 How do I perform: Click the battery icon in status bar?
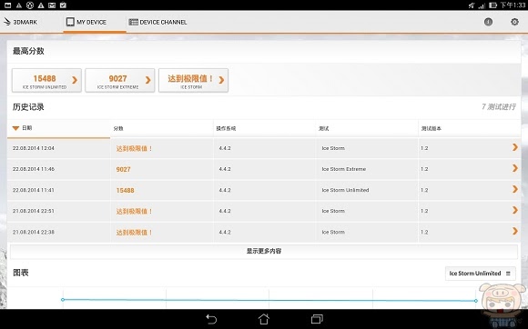pos(493,5)
